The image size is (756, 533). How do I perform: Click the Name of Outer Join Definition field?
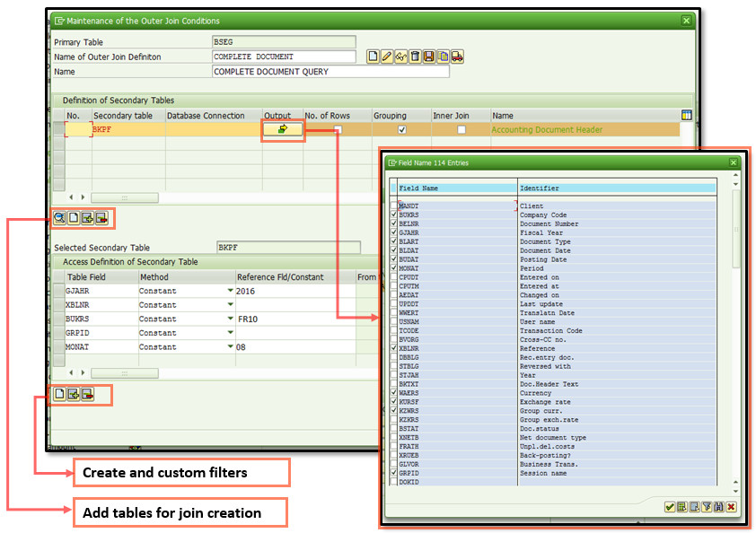[284, 57]
